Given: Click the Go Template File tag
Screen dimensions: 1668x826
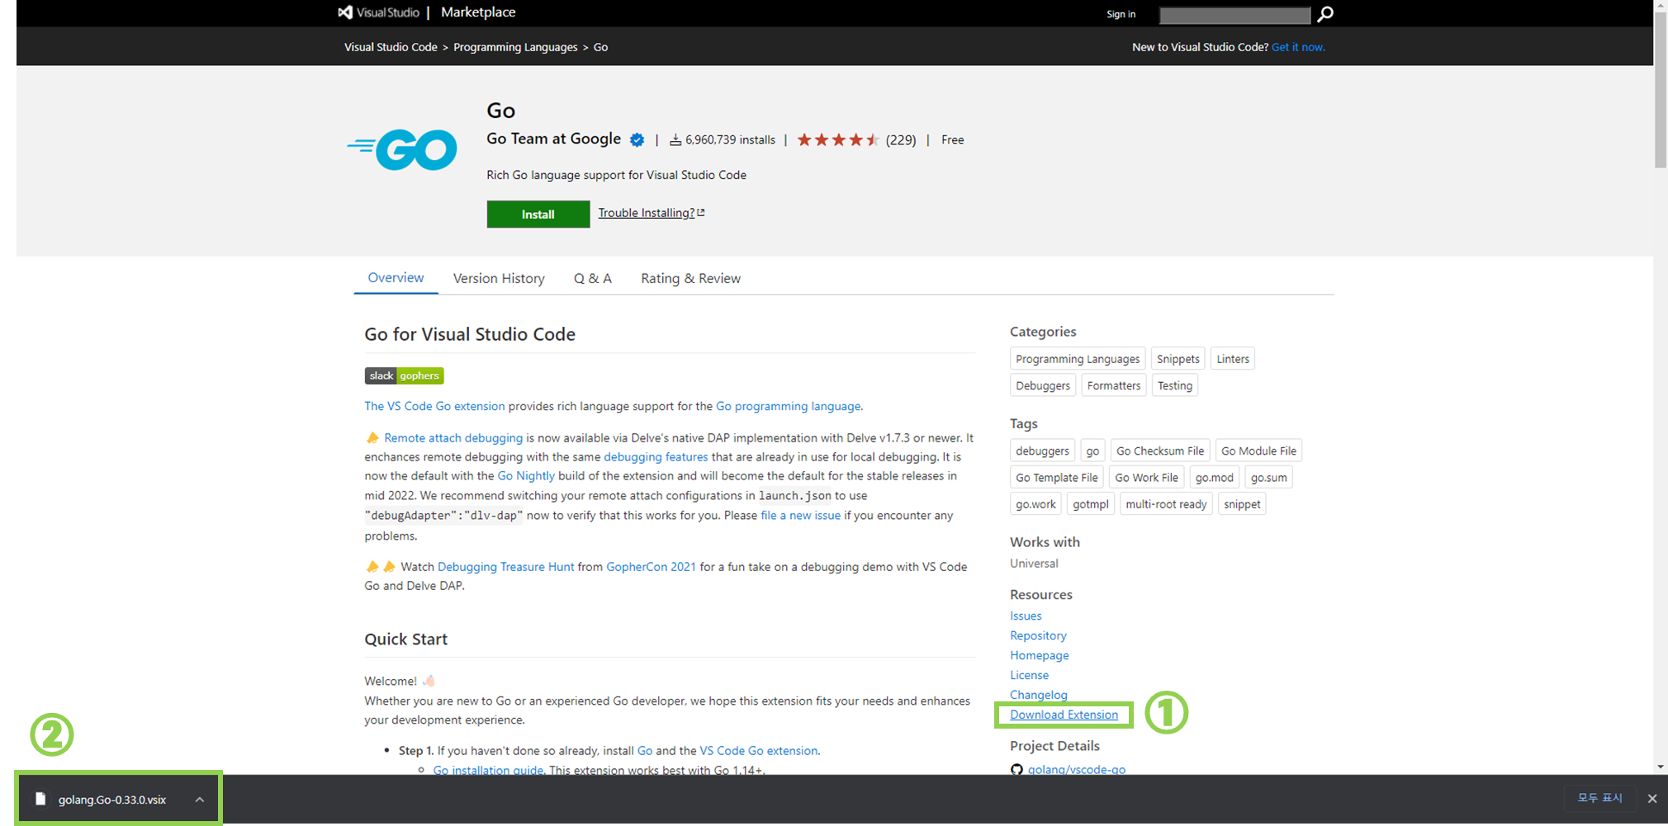Looking at the screenshot, I should click(x=1057, y=477).
